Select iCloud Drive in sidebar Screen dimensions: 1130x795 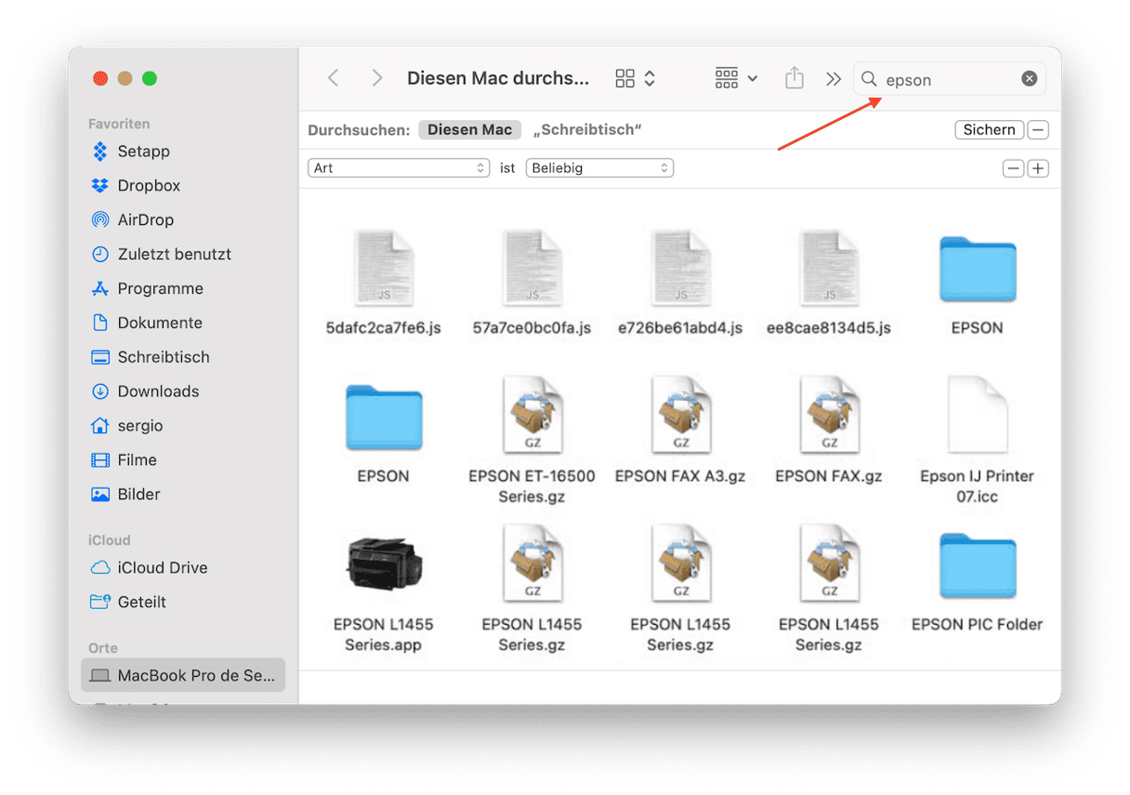click(162, 567)
